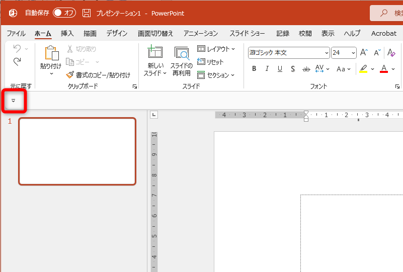Open the 記録 tab
Image resolution: width=403 pixels, height=272 pixels.
283,33
